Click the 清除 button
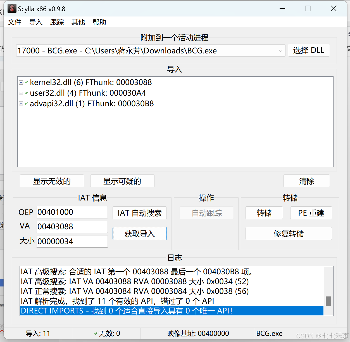The height and width of the screenshot is (342, 350). pyautogui.click(x=307, y=181)
